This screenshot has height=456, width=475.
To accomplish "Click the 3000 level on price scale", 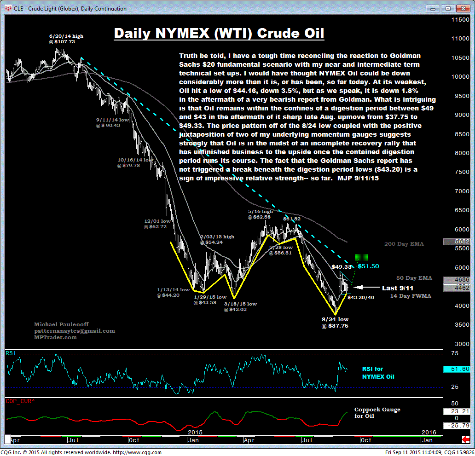I will tap(462, 344).
